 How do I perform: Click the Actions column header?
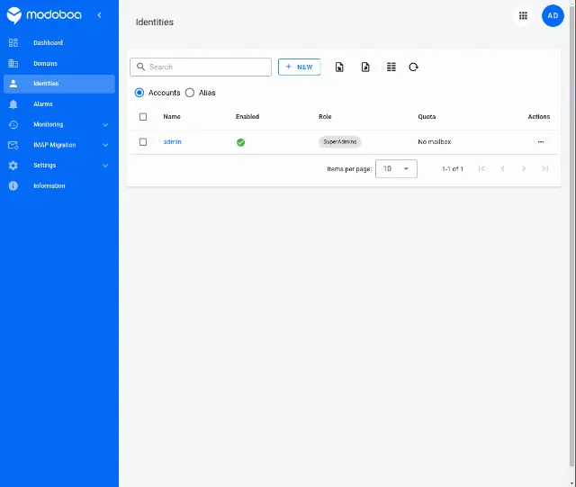pos(539,116)
